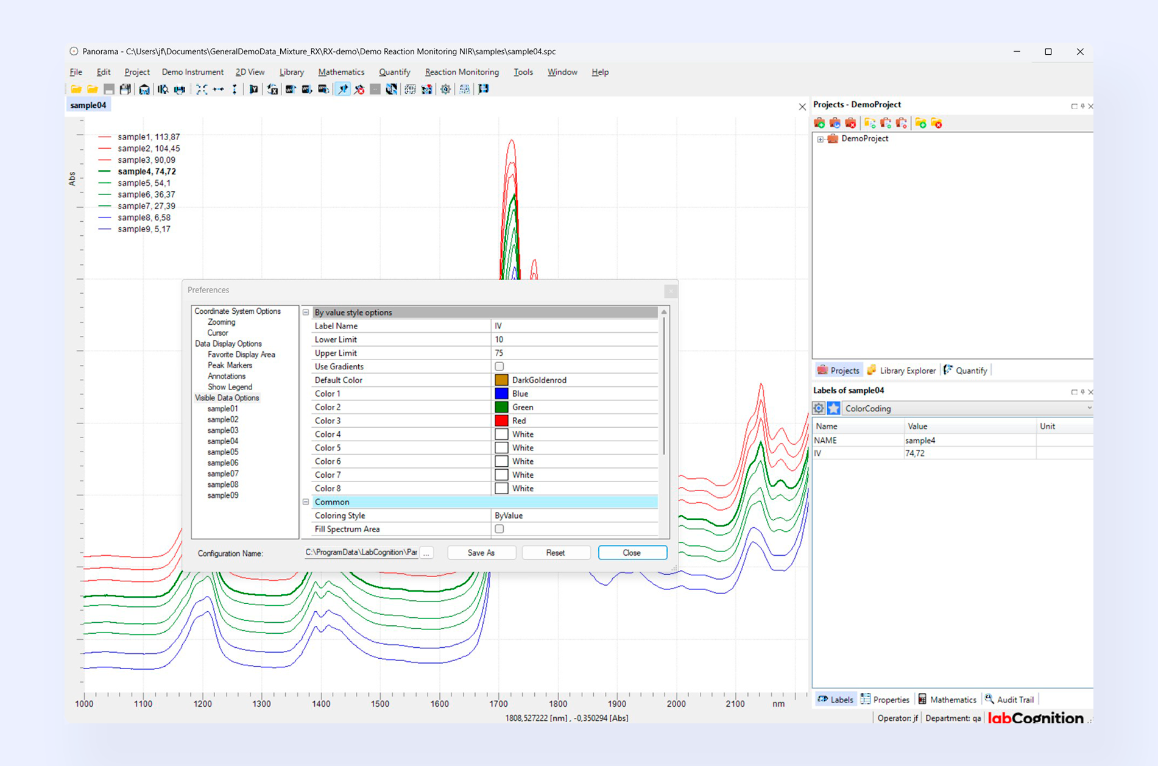The width and height of the screenshot is (1158, 766).
Task: Click the Red Color 3 swatch
Action: pos(501,420)
